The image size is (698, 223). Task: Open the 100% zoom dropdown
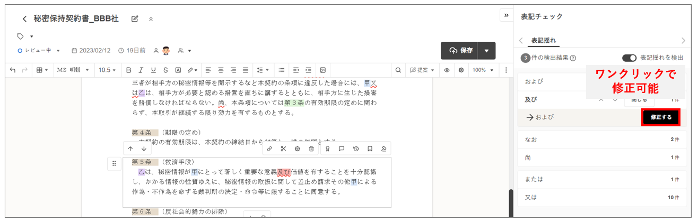coord(483,70)
